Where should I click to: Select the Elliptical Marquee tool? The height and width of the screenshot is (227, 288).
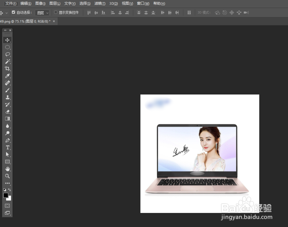click(x=7, y=47)
